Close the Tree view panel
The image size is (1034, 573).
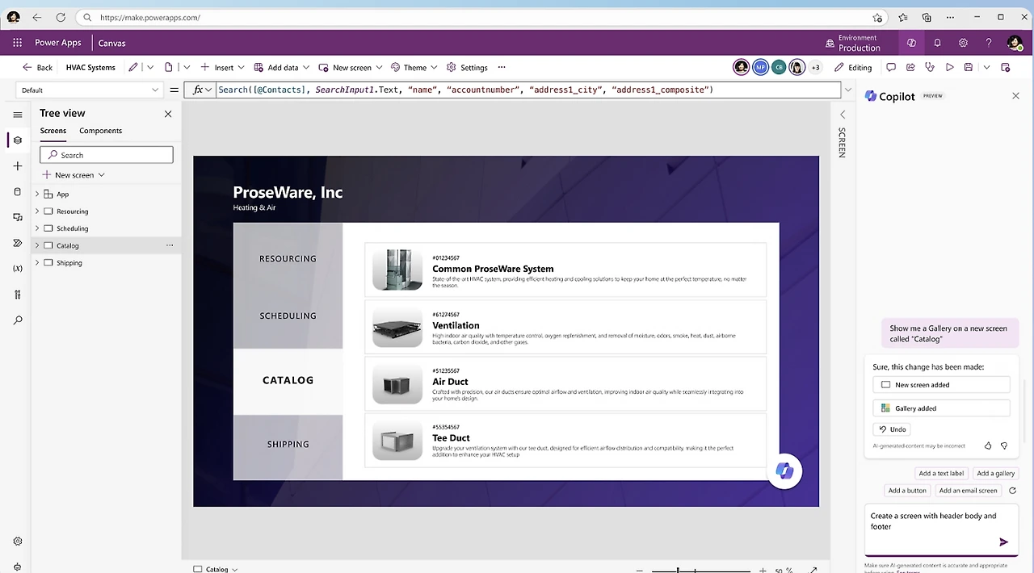168,114
